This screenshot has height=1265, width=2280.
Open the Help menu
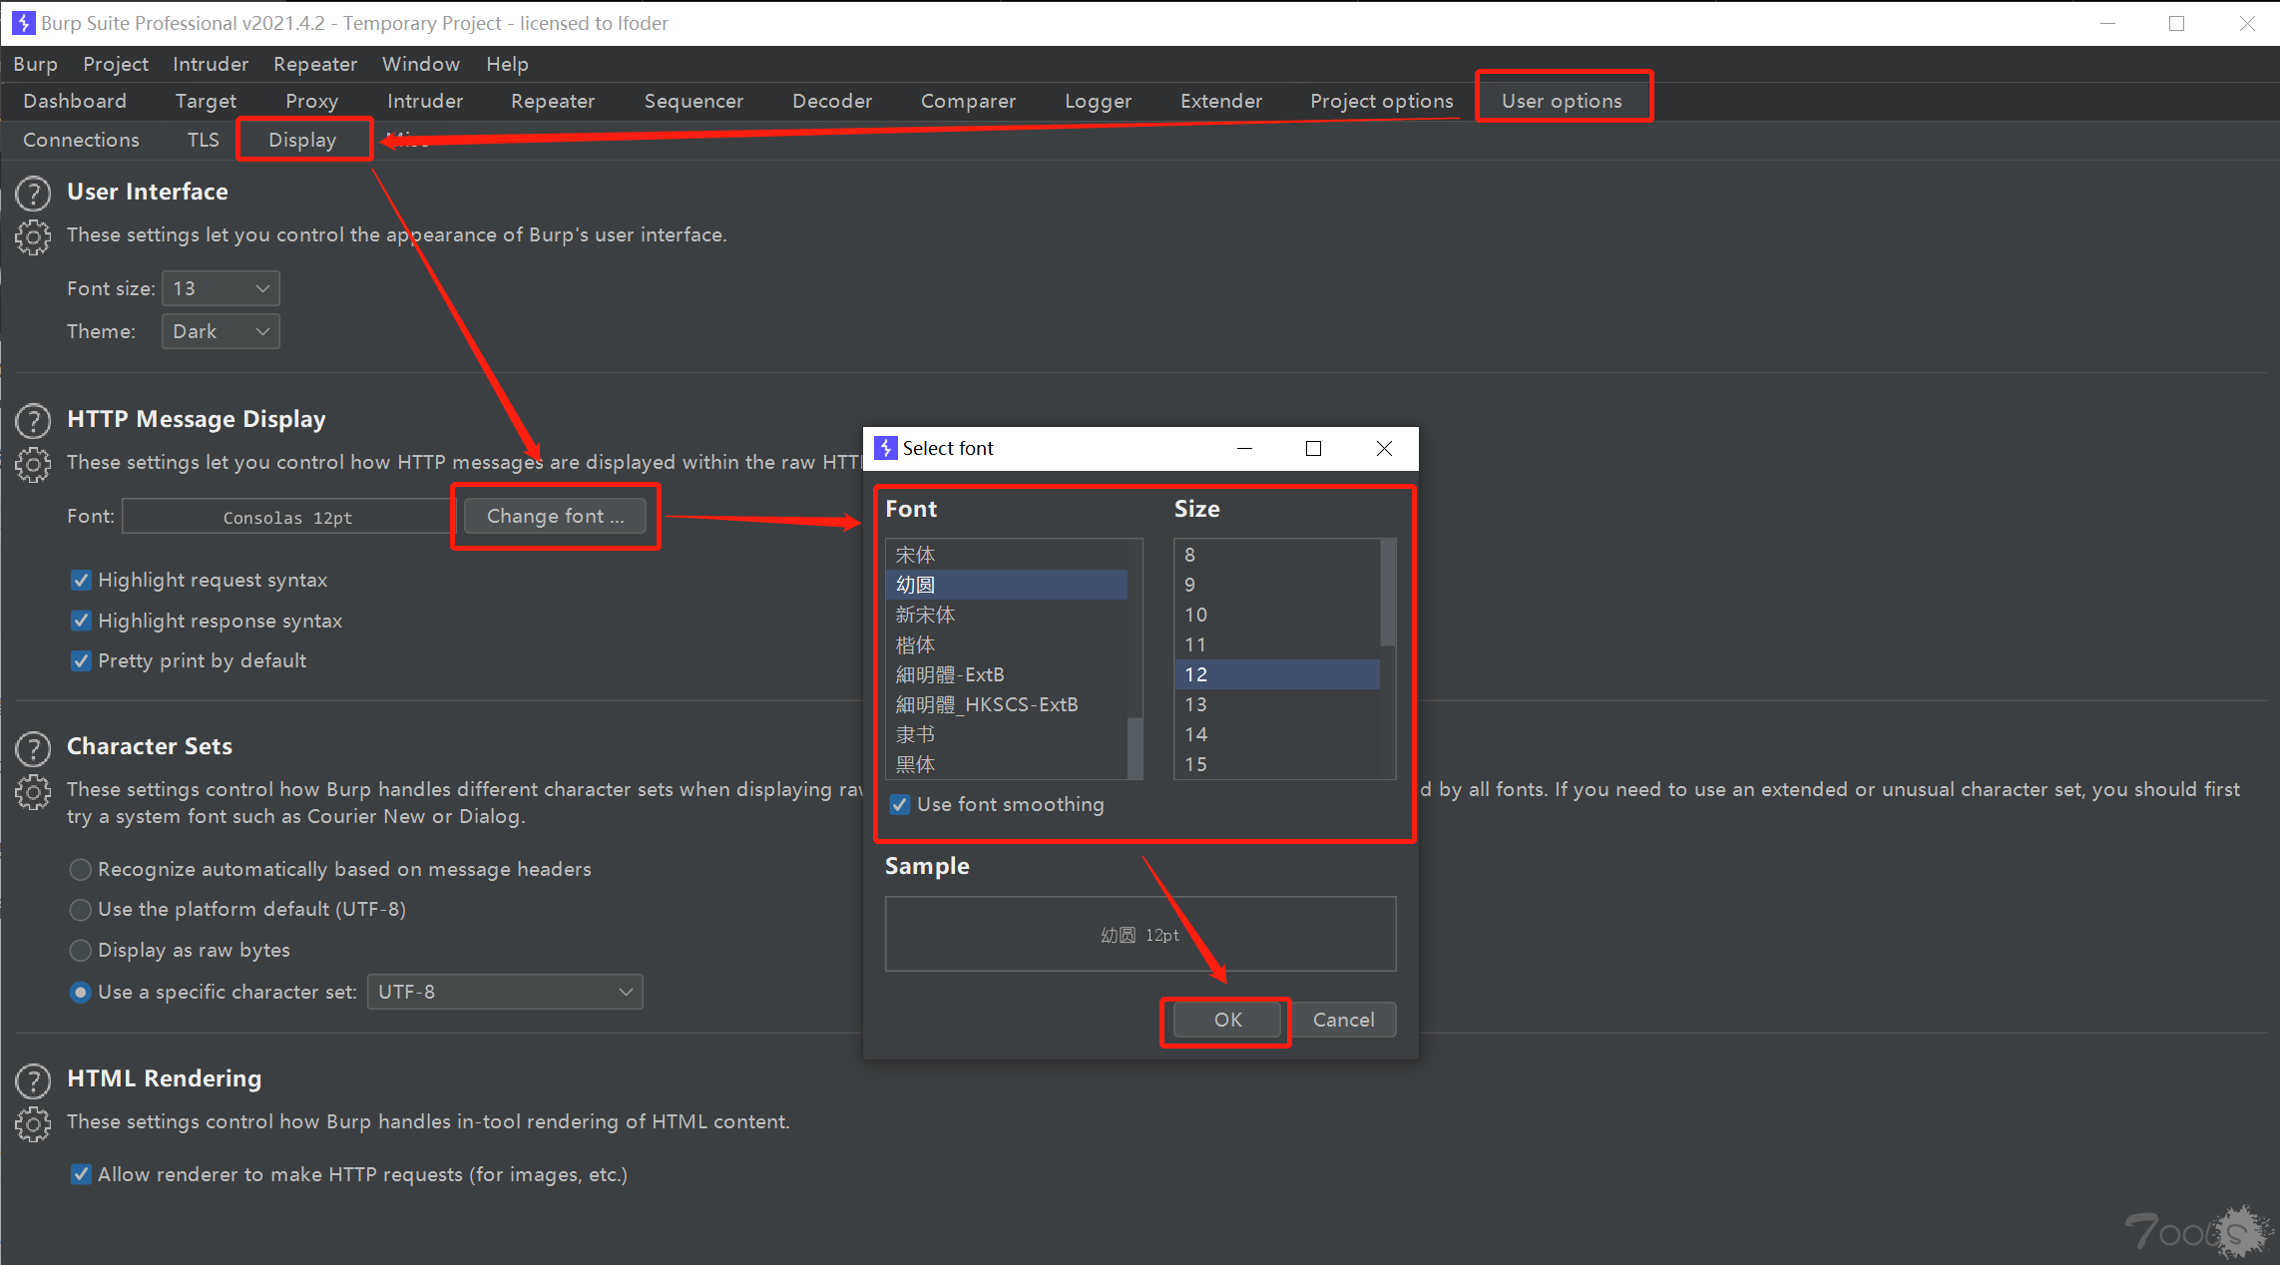click(x=507, y=64)
